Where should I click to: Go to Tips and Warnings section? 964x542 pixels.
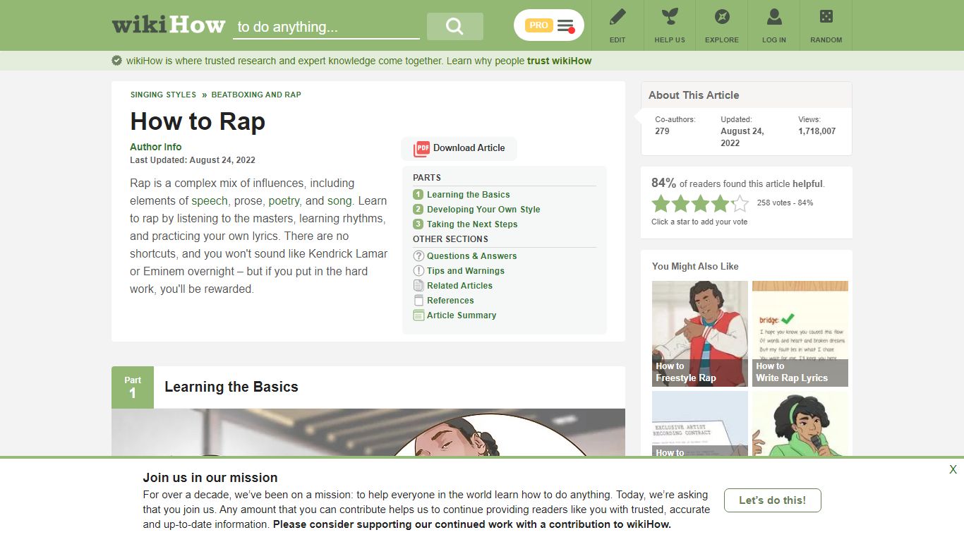point(466,271)
